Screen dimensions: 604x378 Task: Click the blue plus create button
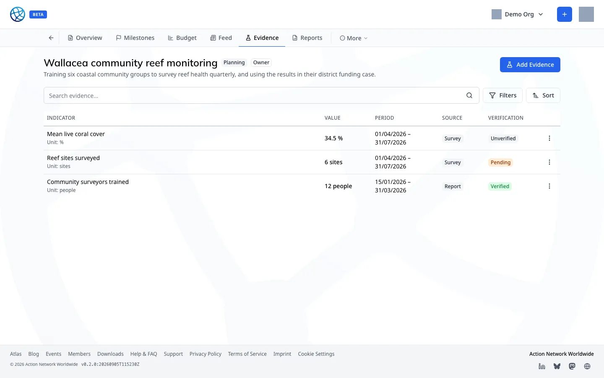(x=565, y=14)
